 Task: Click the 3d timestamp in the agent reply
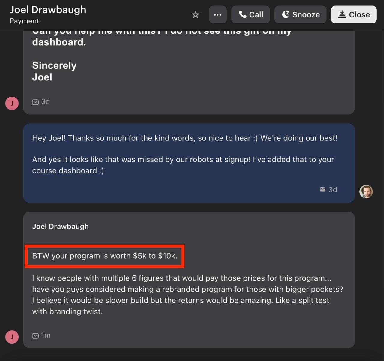(x=333, y=190)
